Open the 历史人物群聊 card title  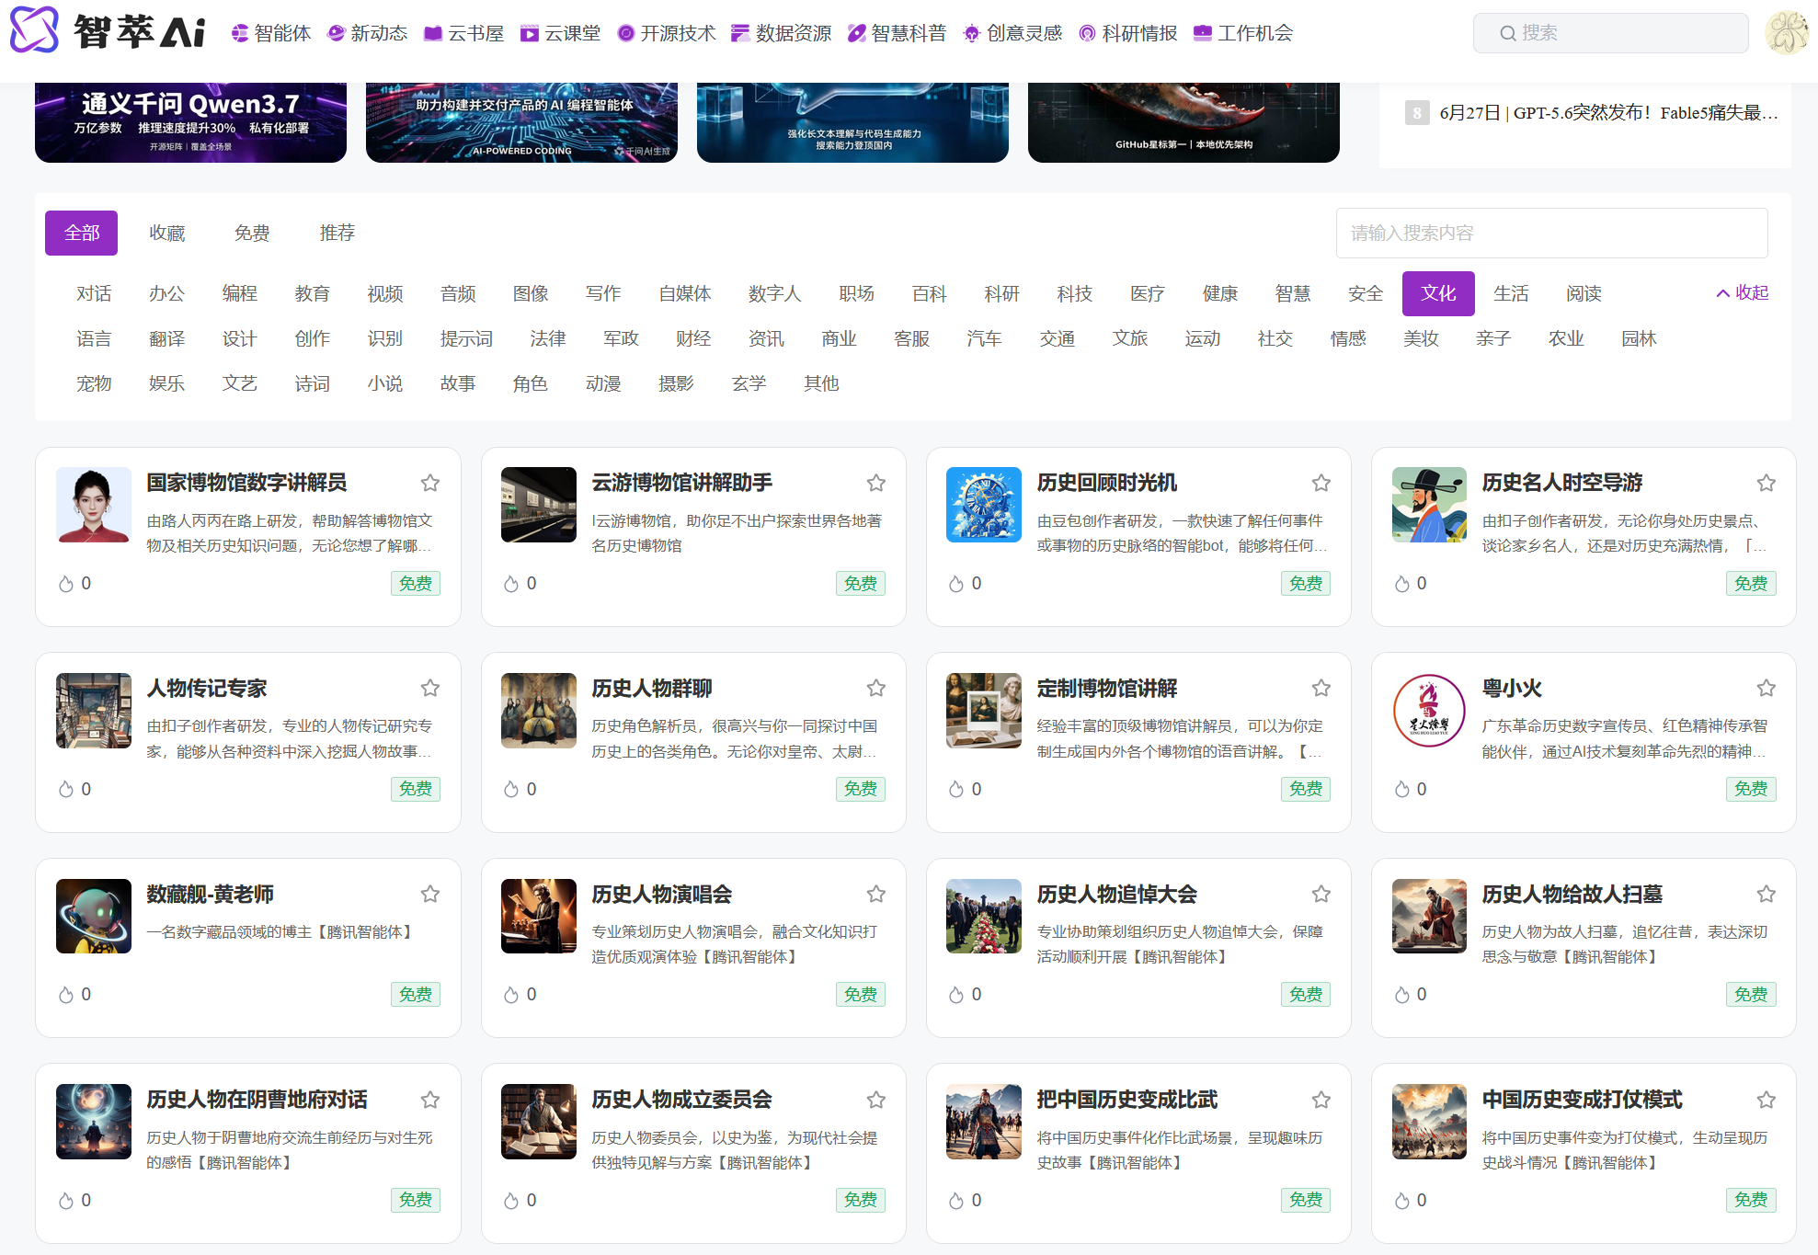click(652, 689)
